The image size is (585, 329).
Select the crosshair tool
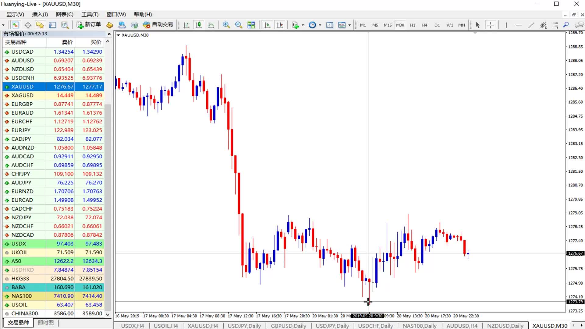coord(491,25)
